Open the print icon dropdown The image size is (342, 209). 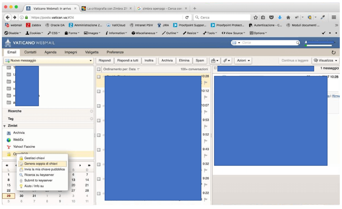tap(215, 60)
